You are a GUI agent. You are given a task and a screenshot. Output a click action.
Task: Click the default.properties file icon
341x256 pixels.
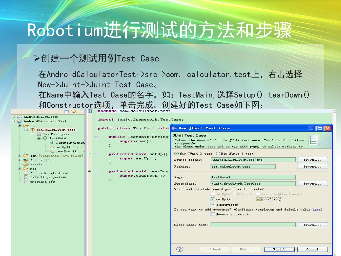(x=26, y=177)
